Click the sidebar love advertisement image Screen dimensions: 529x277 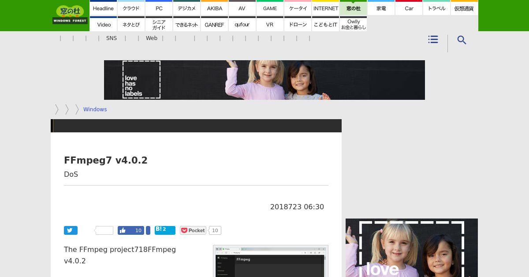(x=412, y=248)
